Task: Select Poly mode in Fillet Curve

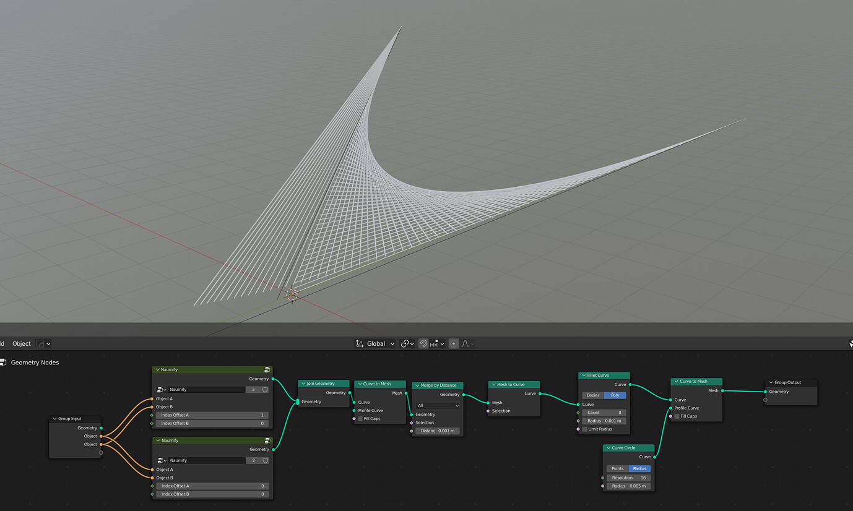Action: (615, 395)
